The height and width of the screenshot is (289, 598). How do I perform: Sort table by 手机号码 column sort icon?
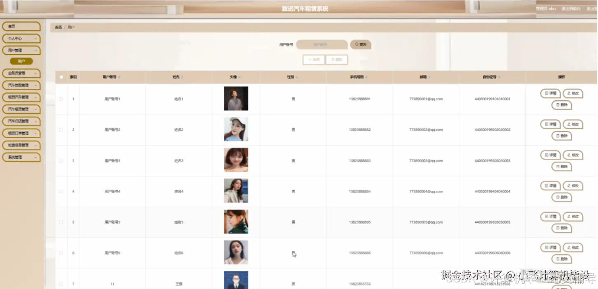[367, 77]
